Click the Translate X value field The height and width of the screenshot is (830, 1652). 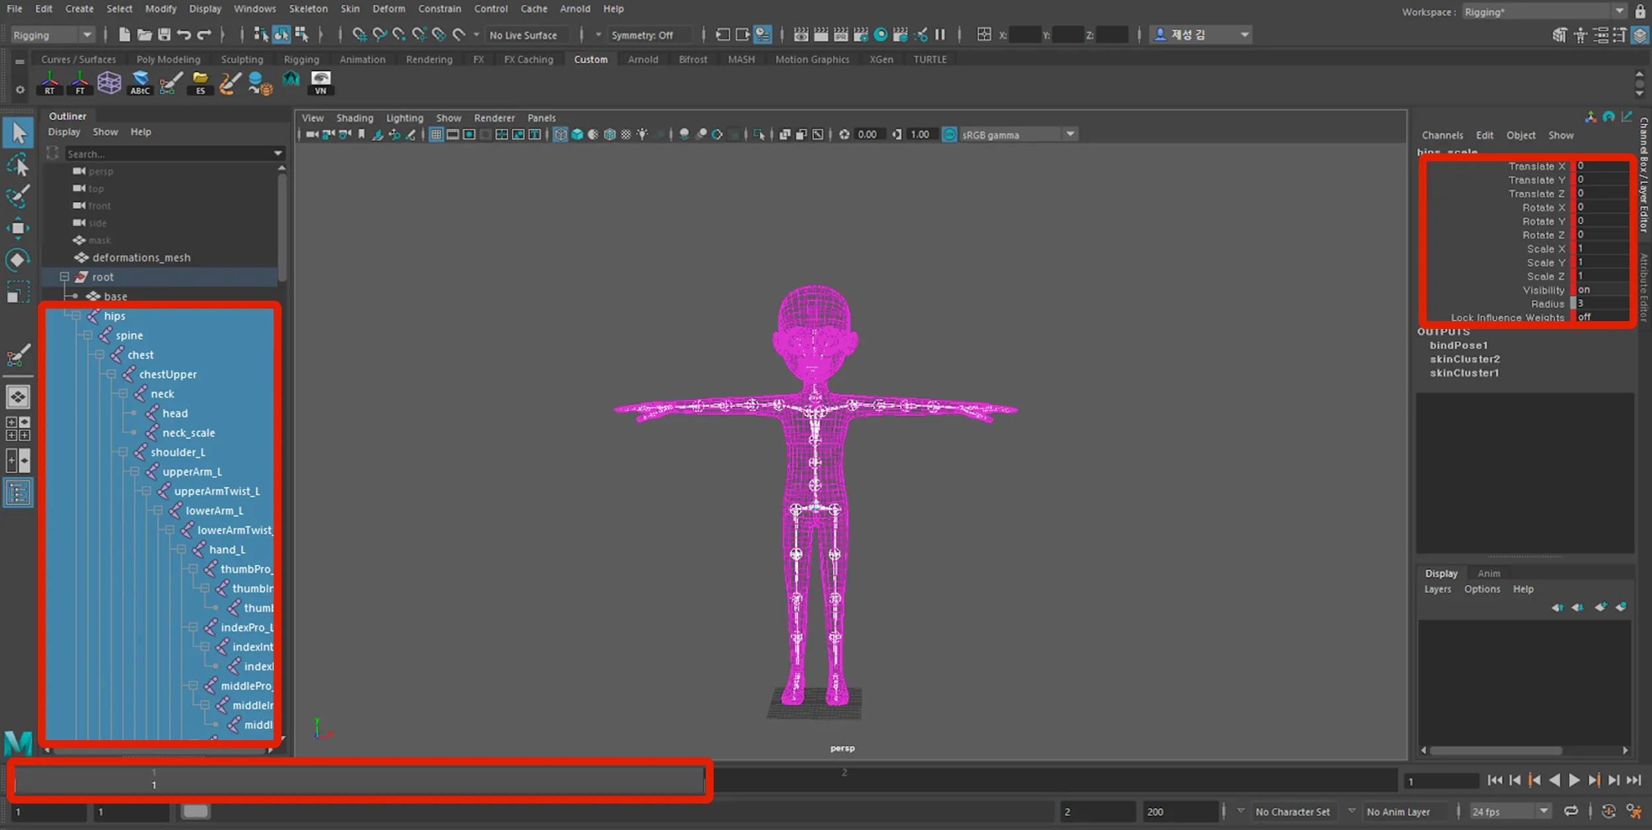click(1602, 166)
